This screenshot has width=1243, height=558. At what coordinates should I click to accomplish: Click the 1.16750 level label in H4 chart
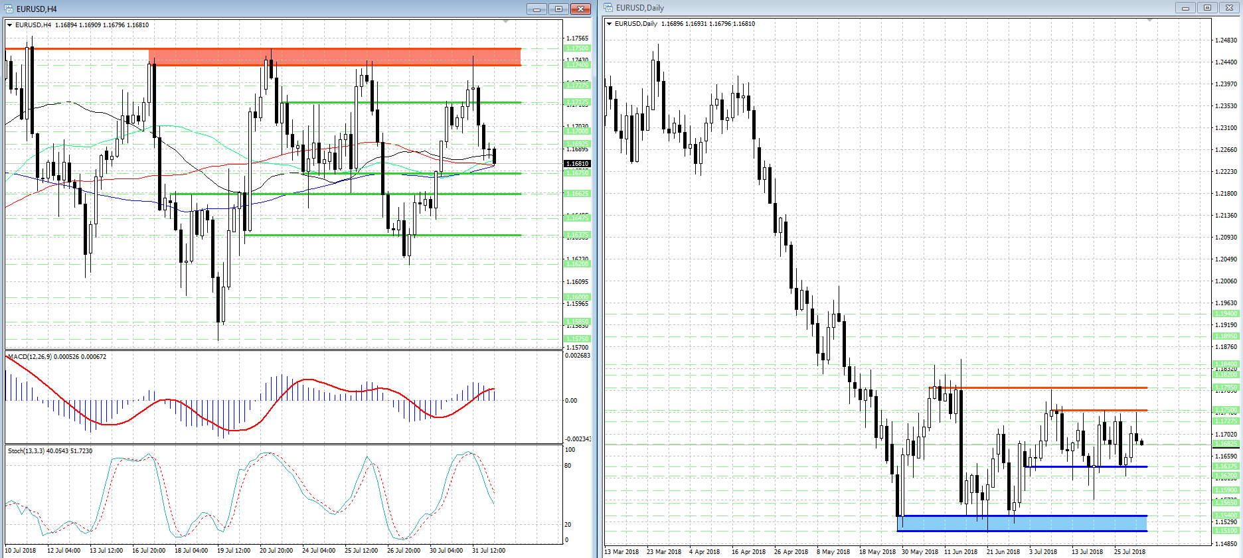coord(577,173)
